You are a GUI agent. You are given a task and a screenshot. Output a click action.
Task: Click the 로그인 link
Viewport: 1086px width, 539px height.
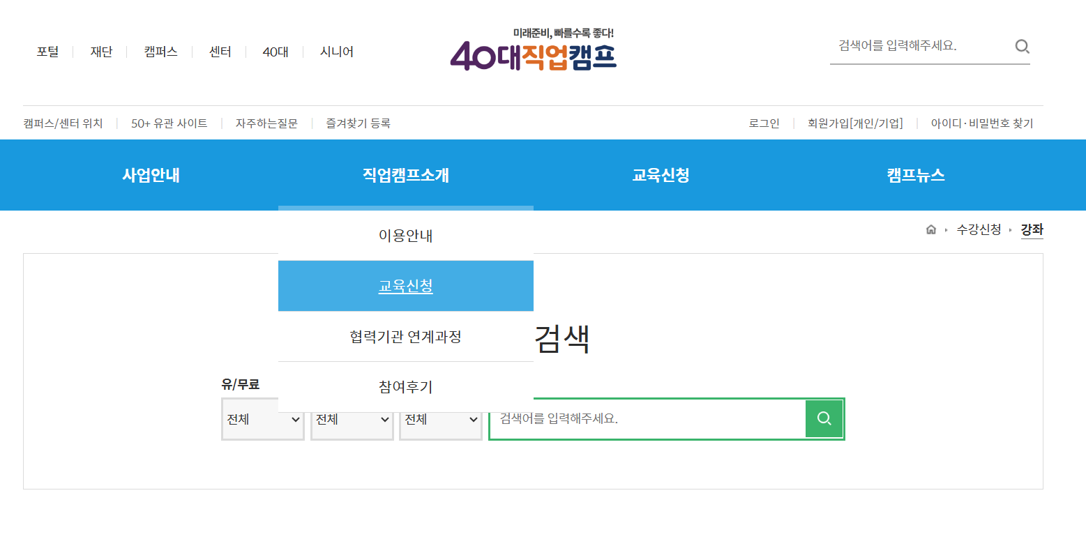[x=764, y=123]
